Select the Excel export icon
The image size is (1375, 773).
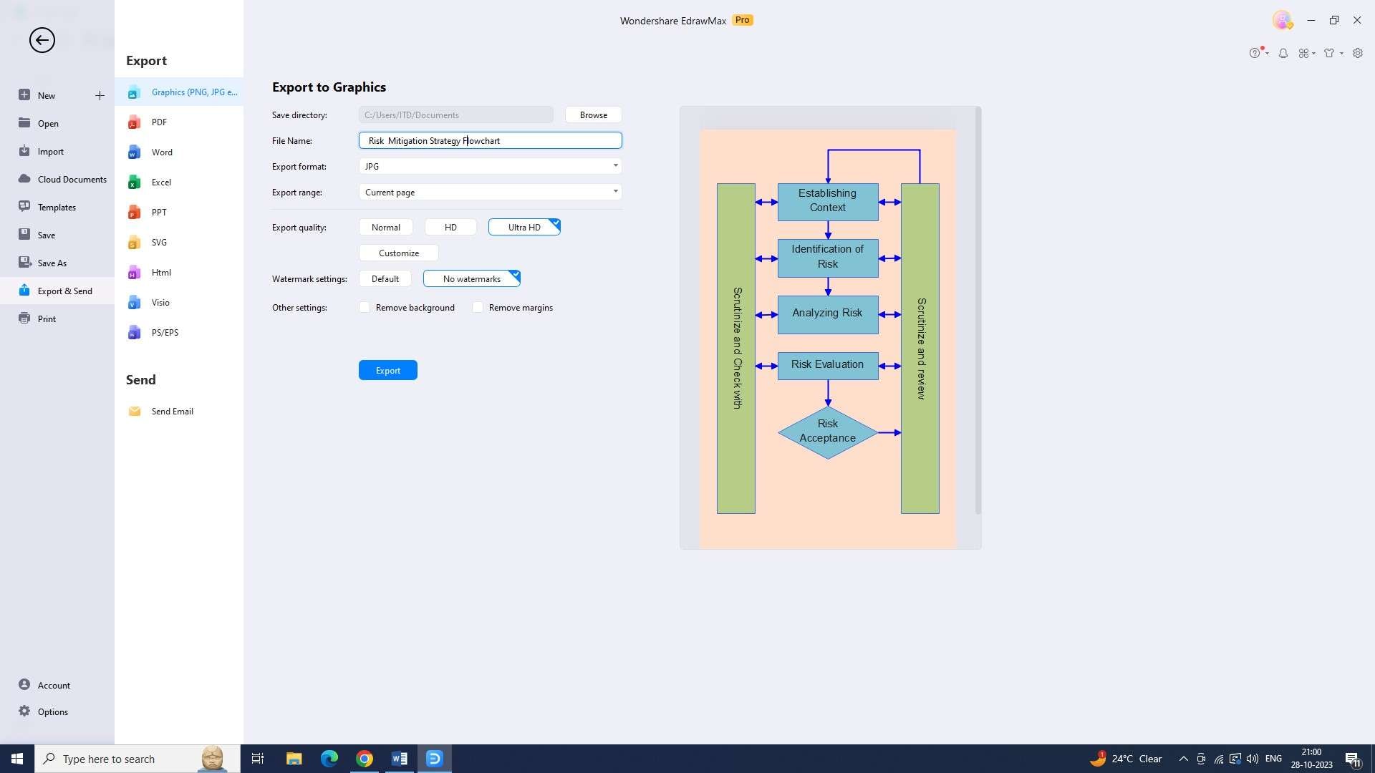click(x=136, y=183)
